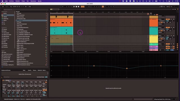
Task: Select the Mastering collection
Action: (x=6, y=19)
